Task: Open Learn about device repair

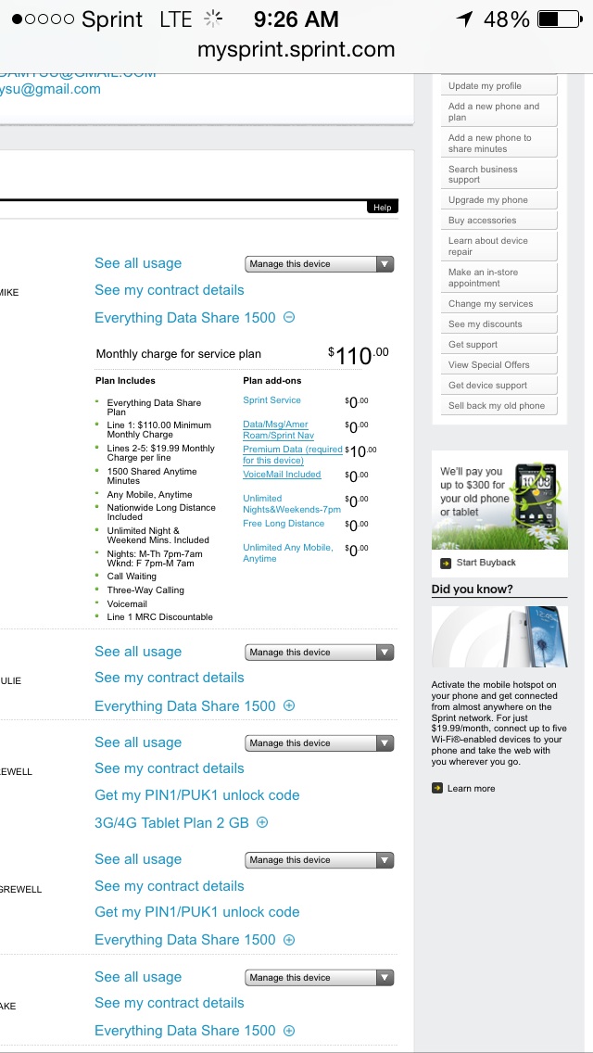Action: pos(499,246)
